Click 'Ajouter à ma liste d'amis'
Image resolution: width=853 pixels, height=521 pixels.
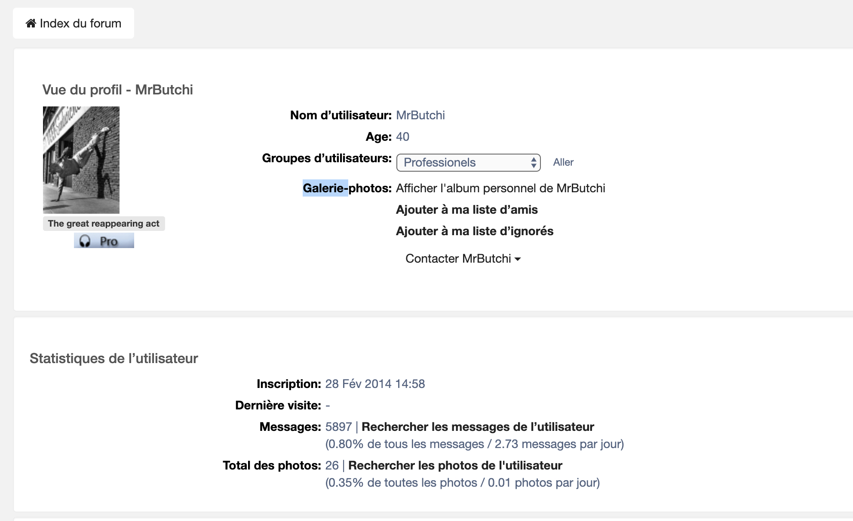pyautogui.click(x=466, y=209)
